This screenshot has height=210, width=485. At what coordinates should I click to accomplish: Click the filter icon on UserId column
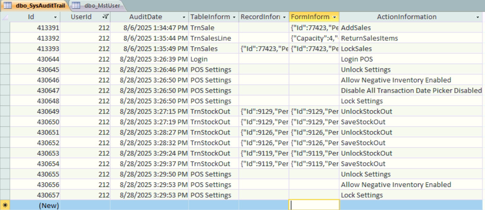[105, 17]
